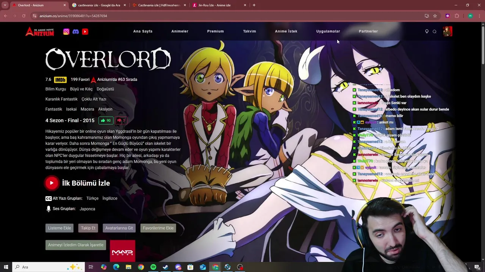Close the Jin-Rou İzle tab
The width and height of the screenshot is (485, 272).
coord(245,5)
